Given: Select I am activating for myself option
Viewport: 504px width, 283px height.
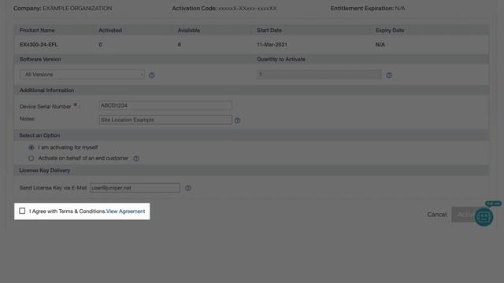Looking at the screenshot, I should pos(31,148).
